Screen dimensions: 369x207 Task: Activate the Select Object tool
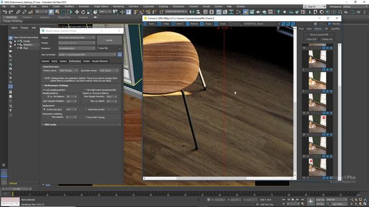[51, 11]
